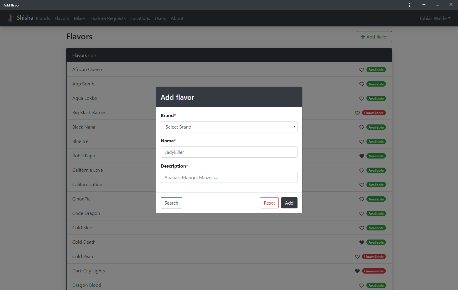Toggle the favorite heart for Cold Blue
The width and height of the screenshot is (458, 290).
[362, 228]
